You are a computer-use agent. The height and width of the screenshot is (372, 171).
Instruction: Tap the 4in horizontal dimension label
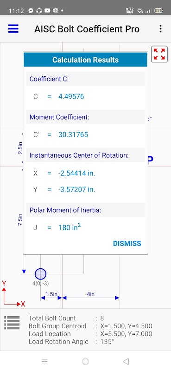pyautogui.click(x=90, y=294)
